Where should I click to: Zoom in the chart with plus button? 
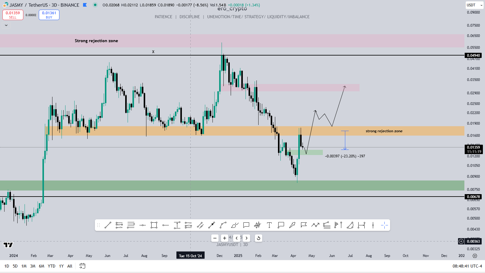[x=225, y=238]
